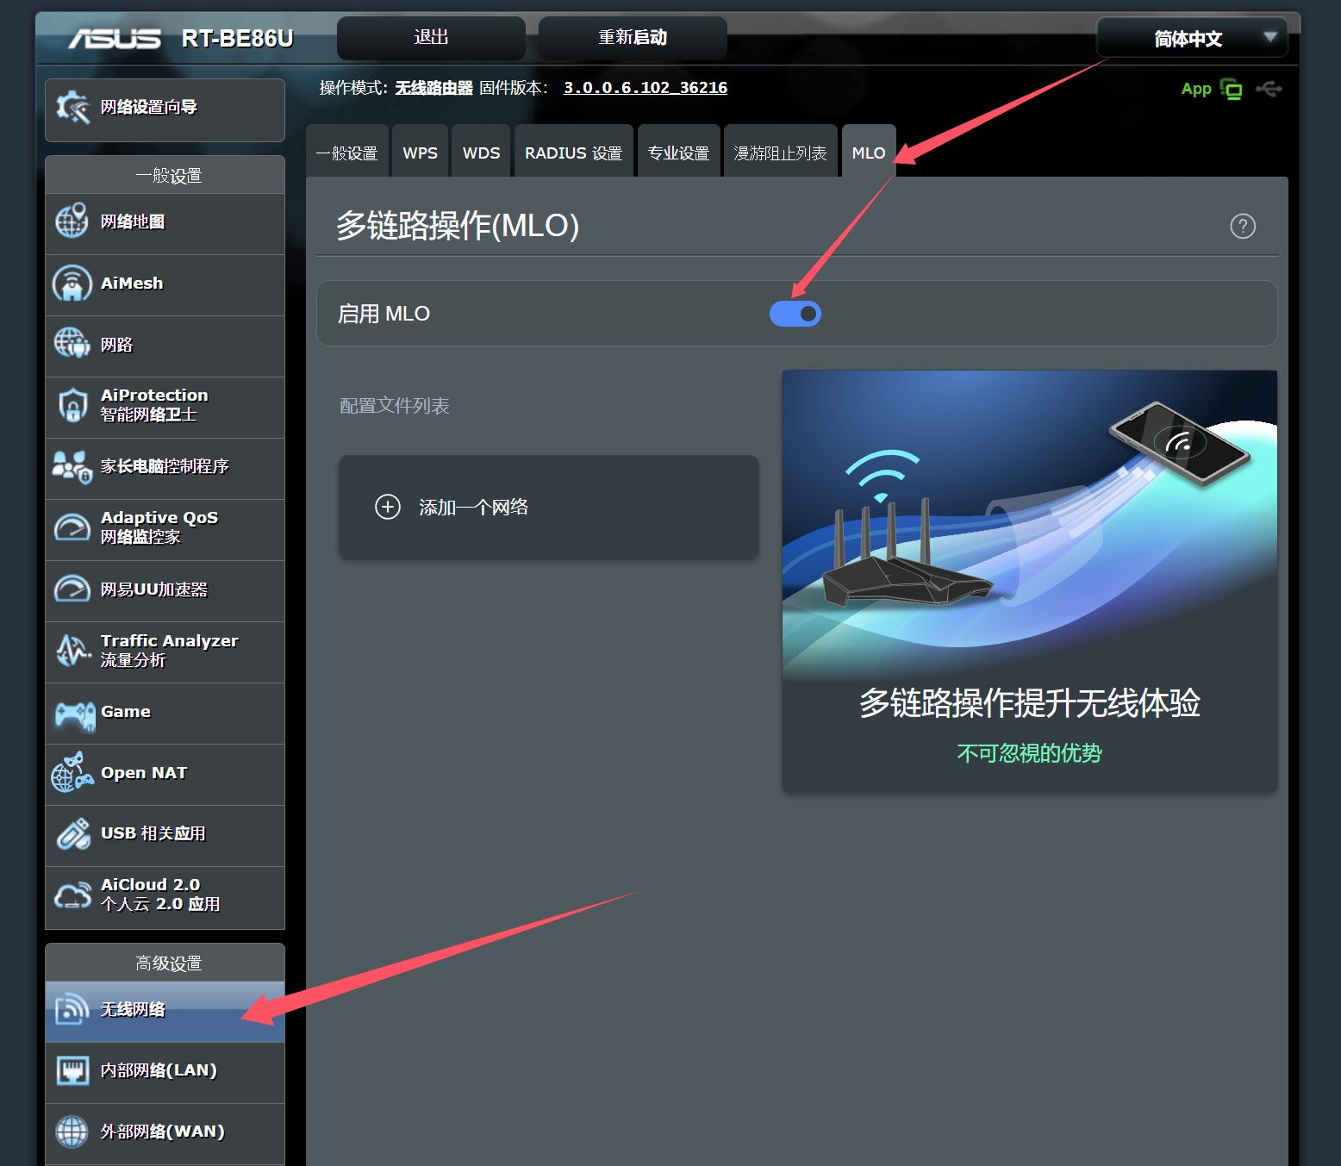
Task: Click the 网易UU加速器 gauge icon
Action: point(72,589)
